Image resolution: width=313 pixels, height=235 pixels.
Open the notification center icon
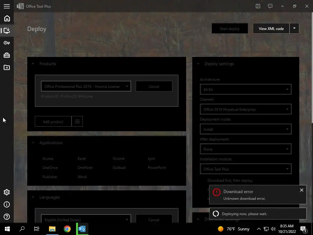(x=303, y=229)
